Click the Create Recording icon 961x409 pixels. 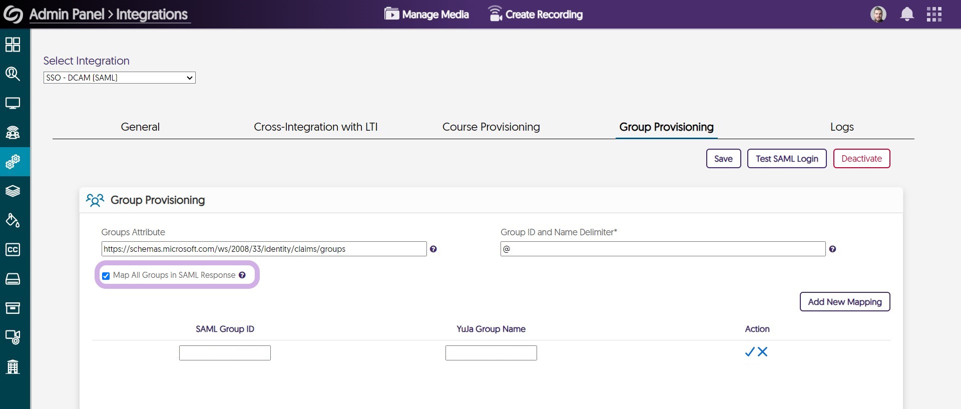[495, 14]
